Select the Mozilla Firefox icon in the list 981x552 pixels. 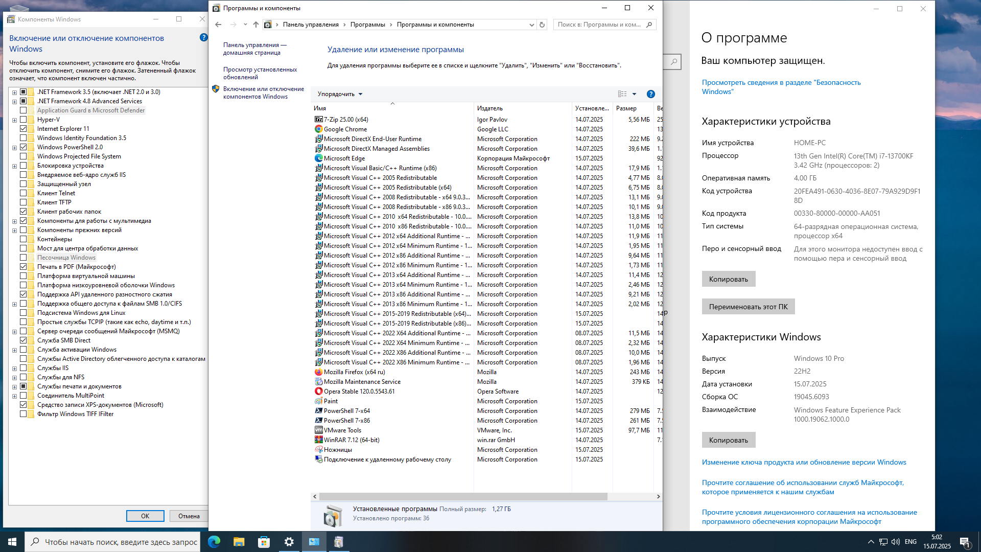pos(319,372)
